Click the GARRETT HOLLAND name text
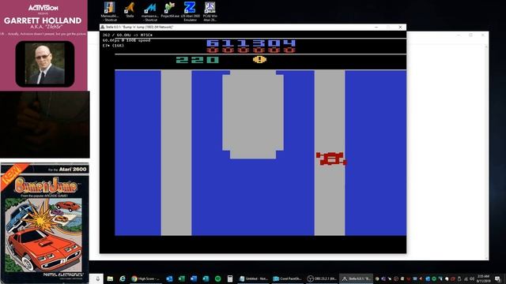 point(43,21)
